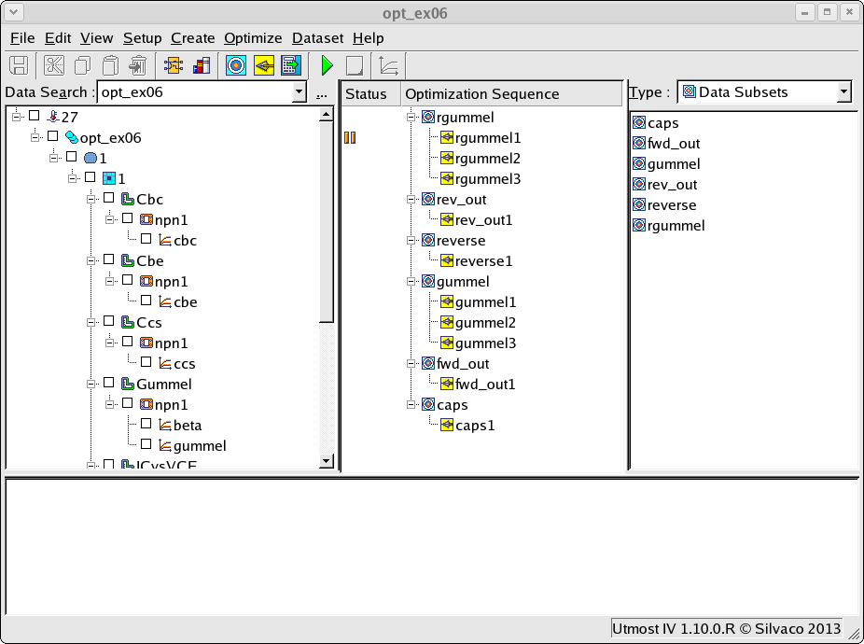Click the Copy toolbar icon
The width and height of the screenshot is (864, 644).
tap(83, 65)
